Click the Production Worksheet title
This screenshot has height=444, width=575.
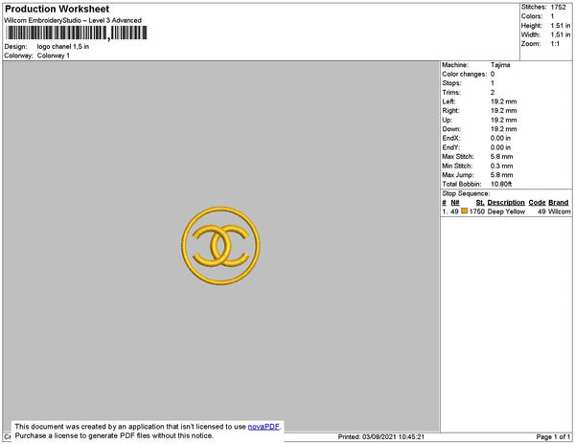(x=57, y=9)
